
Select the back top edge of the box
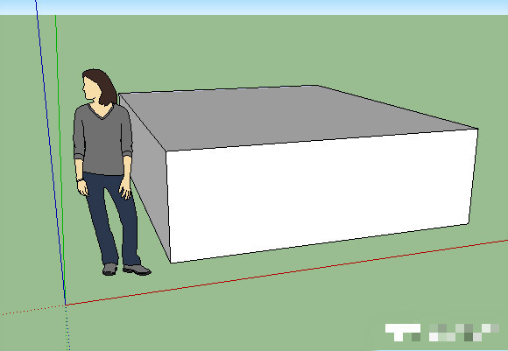point(219,89)
